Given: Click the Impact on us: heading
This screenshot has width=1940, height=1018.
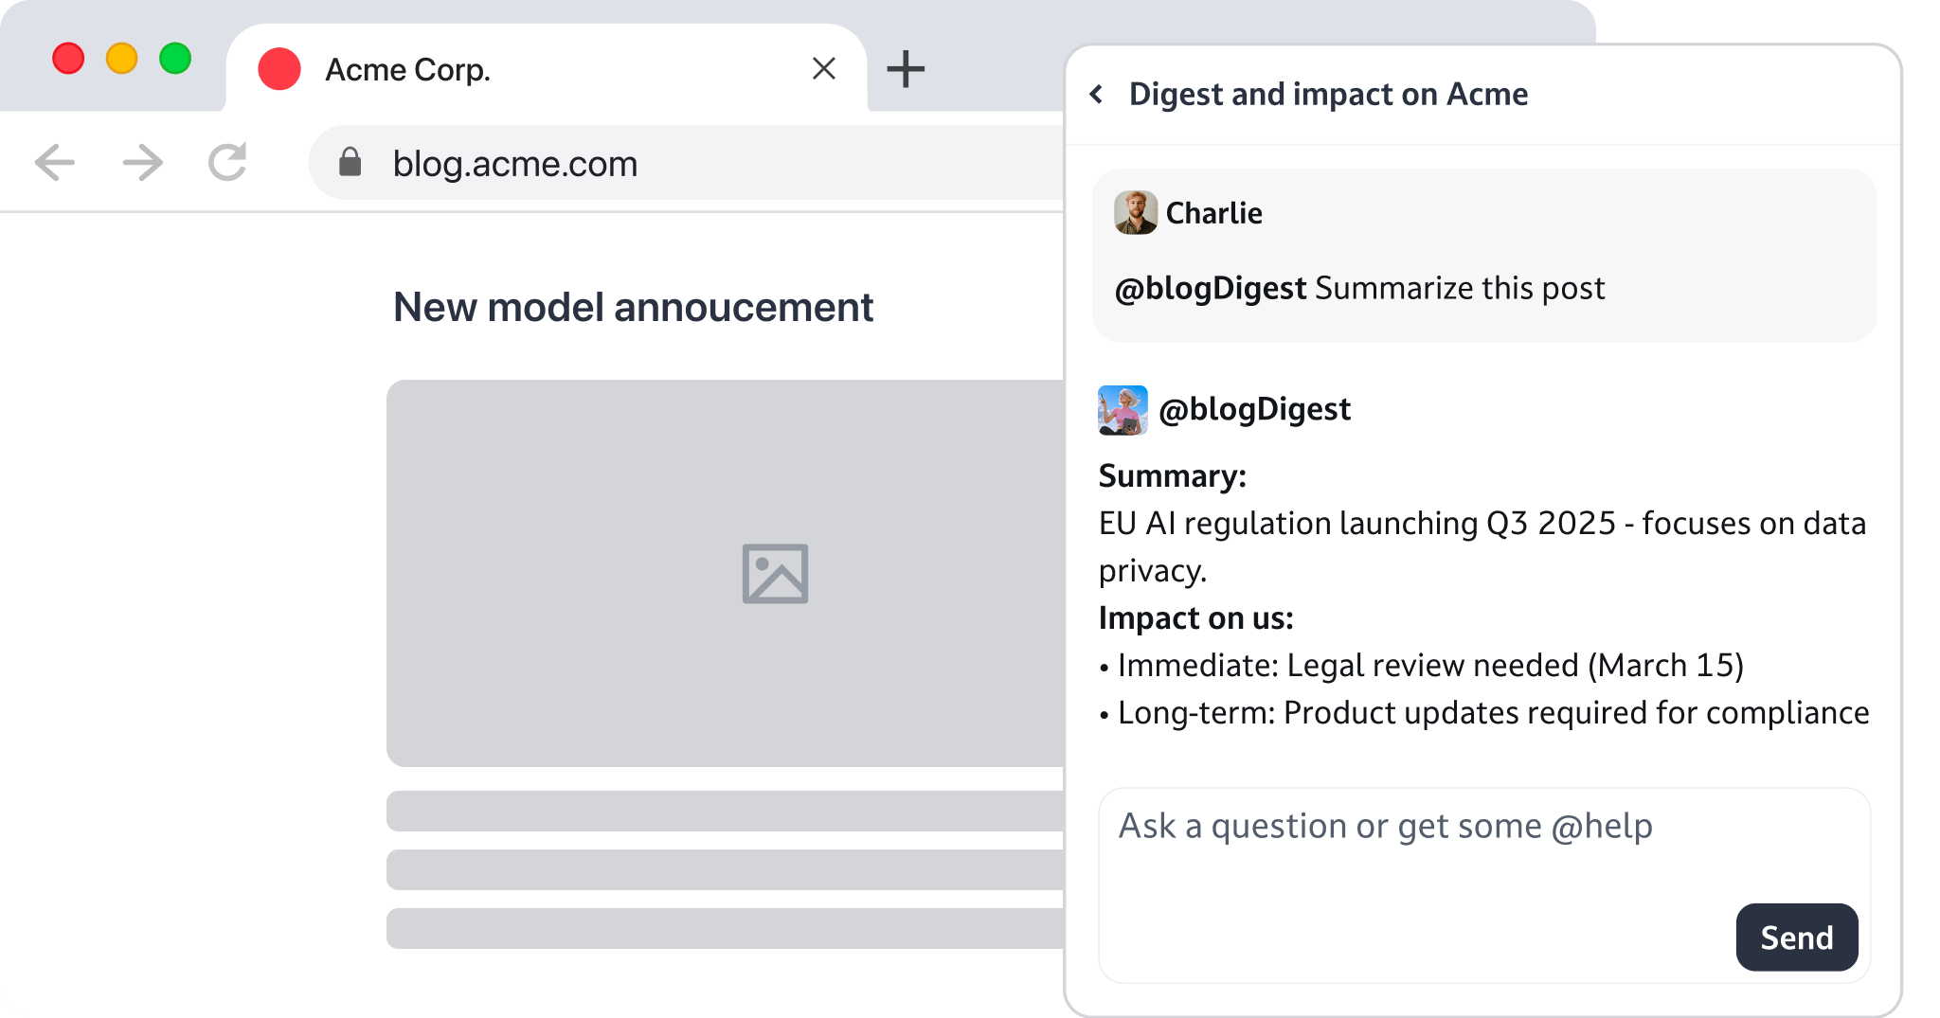Looking at the screenshot, I should tap(1196, 617).
